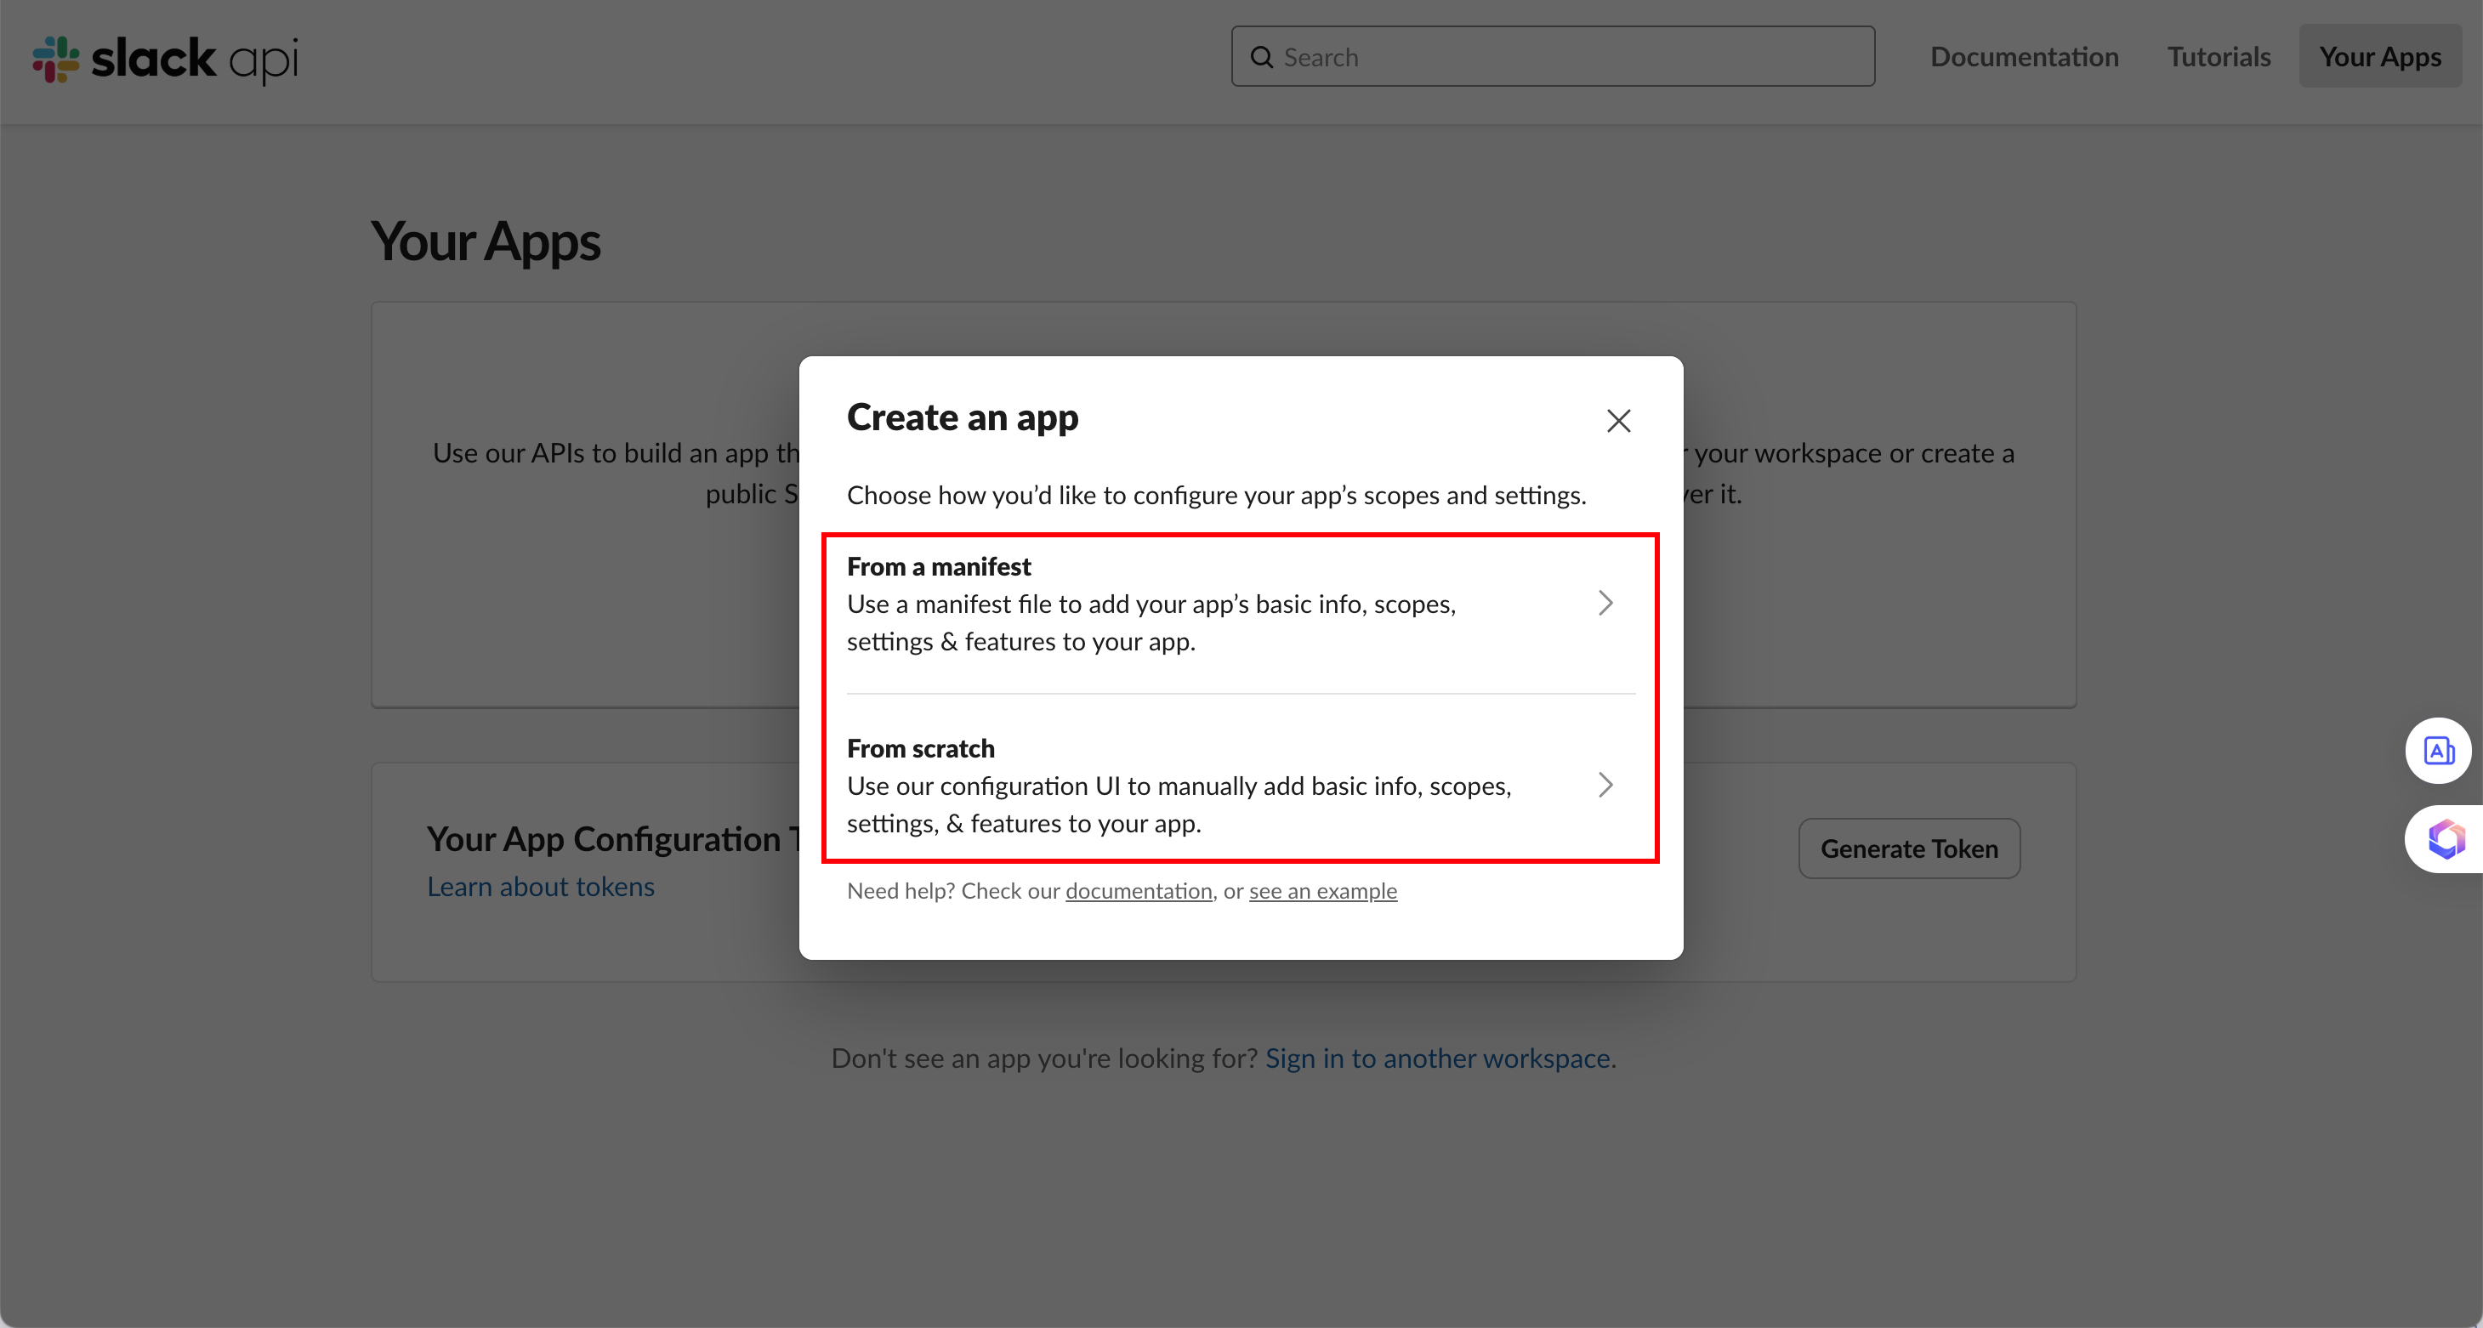Close the Create an app dialog

(x=1618, y=420)
